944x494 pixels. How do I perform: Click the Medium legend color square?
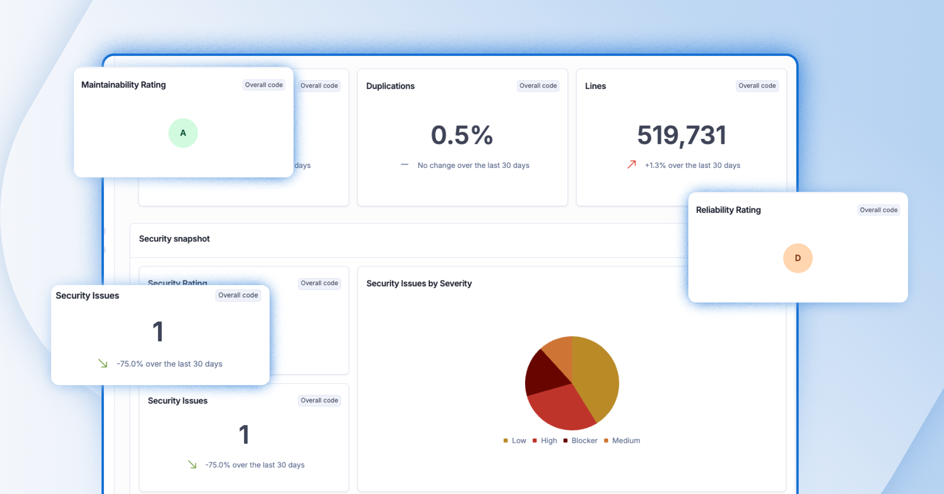606,441
